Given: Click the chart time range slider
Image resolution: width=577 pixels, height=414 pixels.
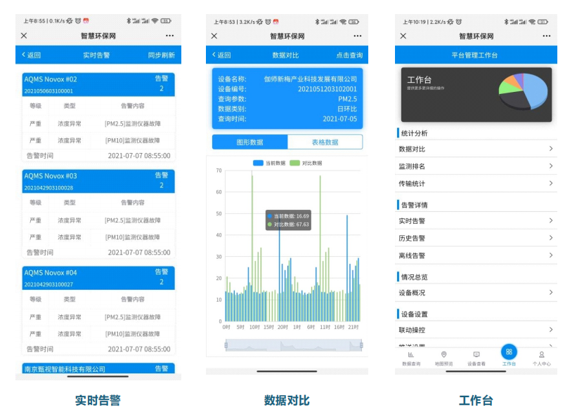Looking at the screenshot, I should [x=294, y=345].
